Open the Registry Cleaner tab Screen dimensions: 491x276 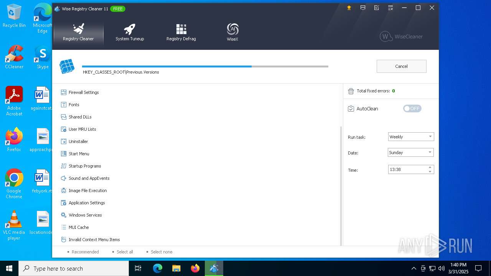point(78,33)
